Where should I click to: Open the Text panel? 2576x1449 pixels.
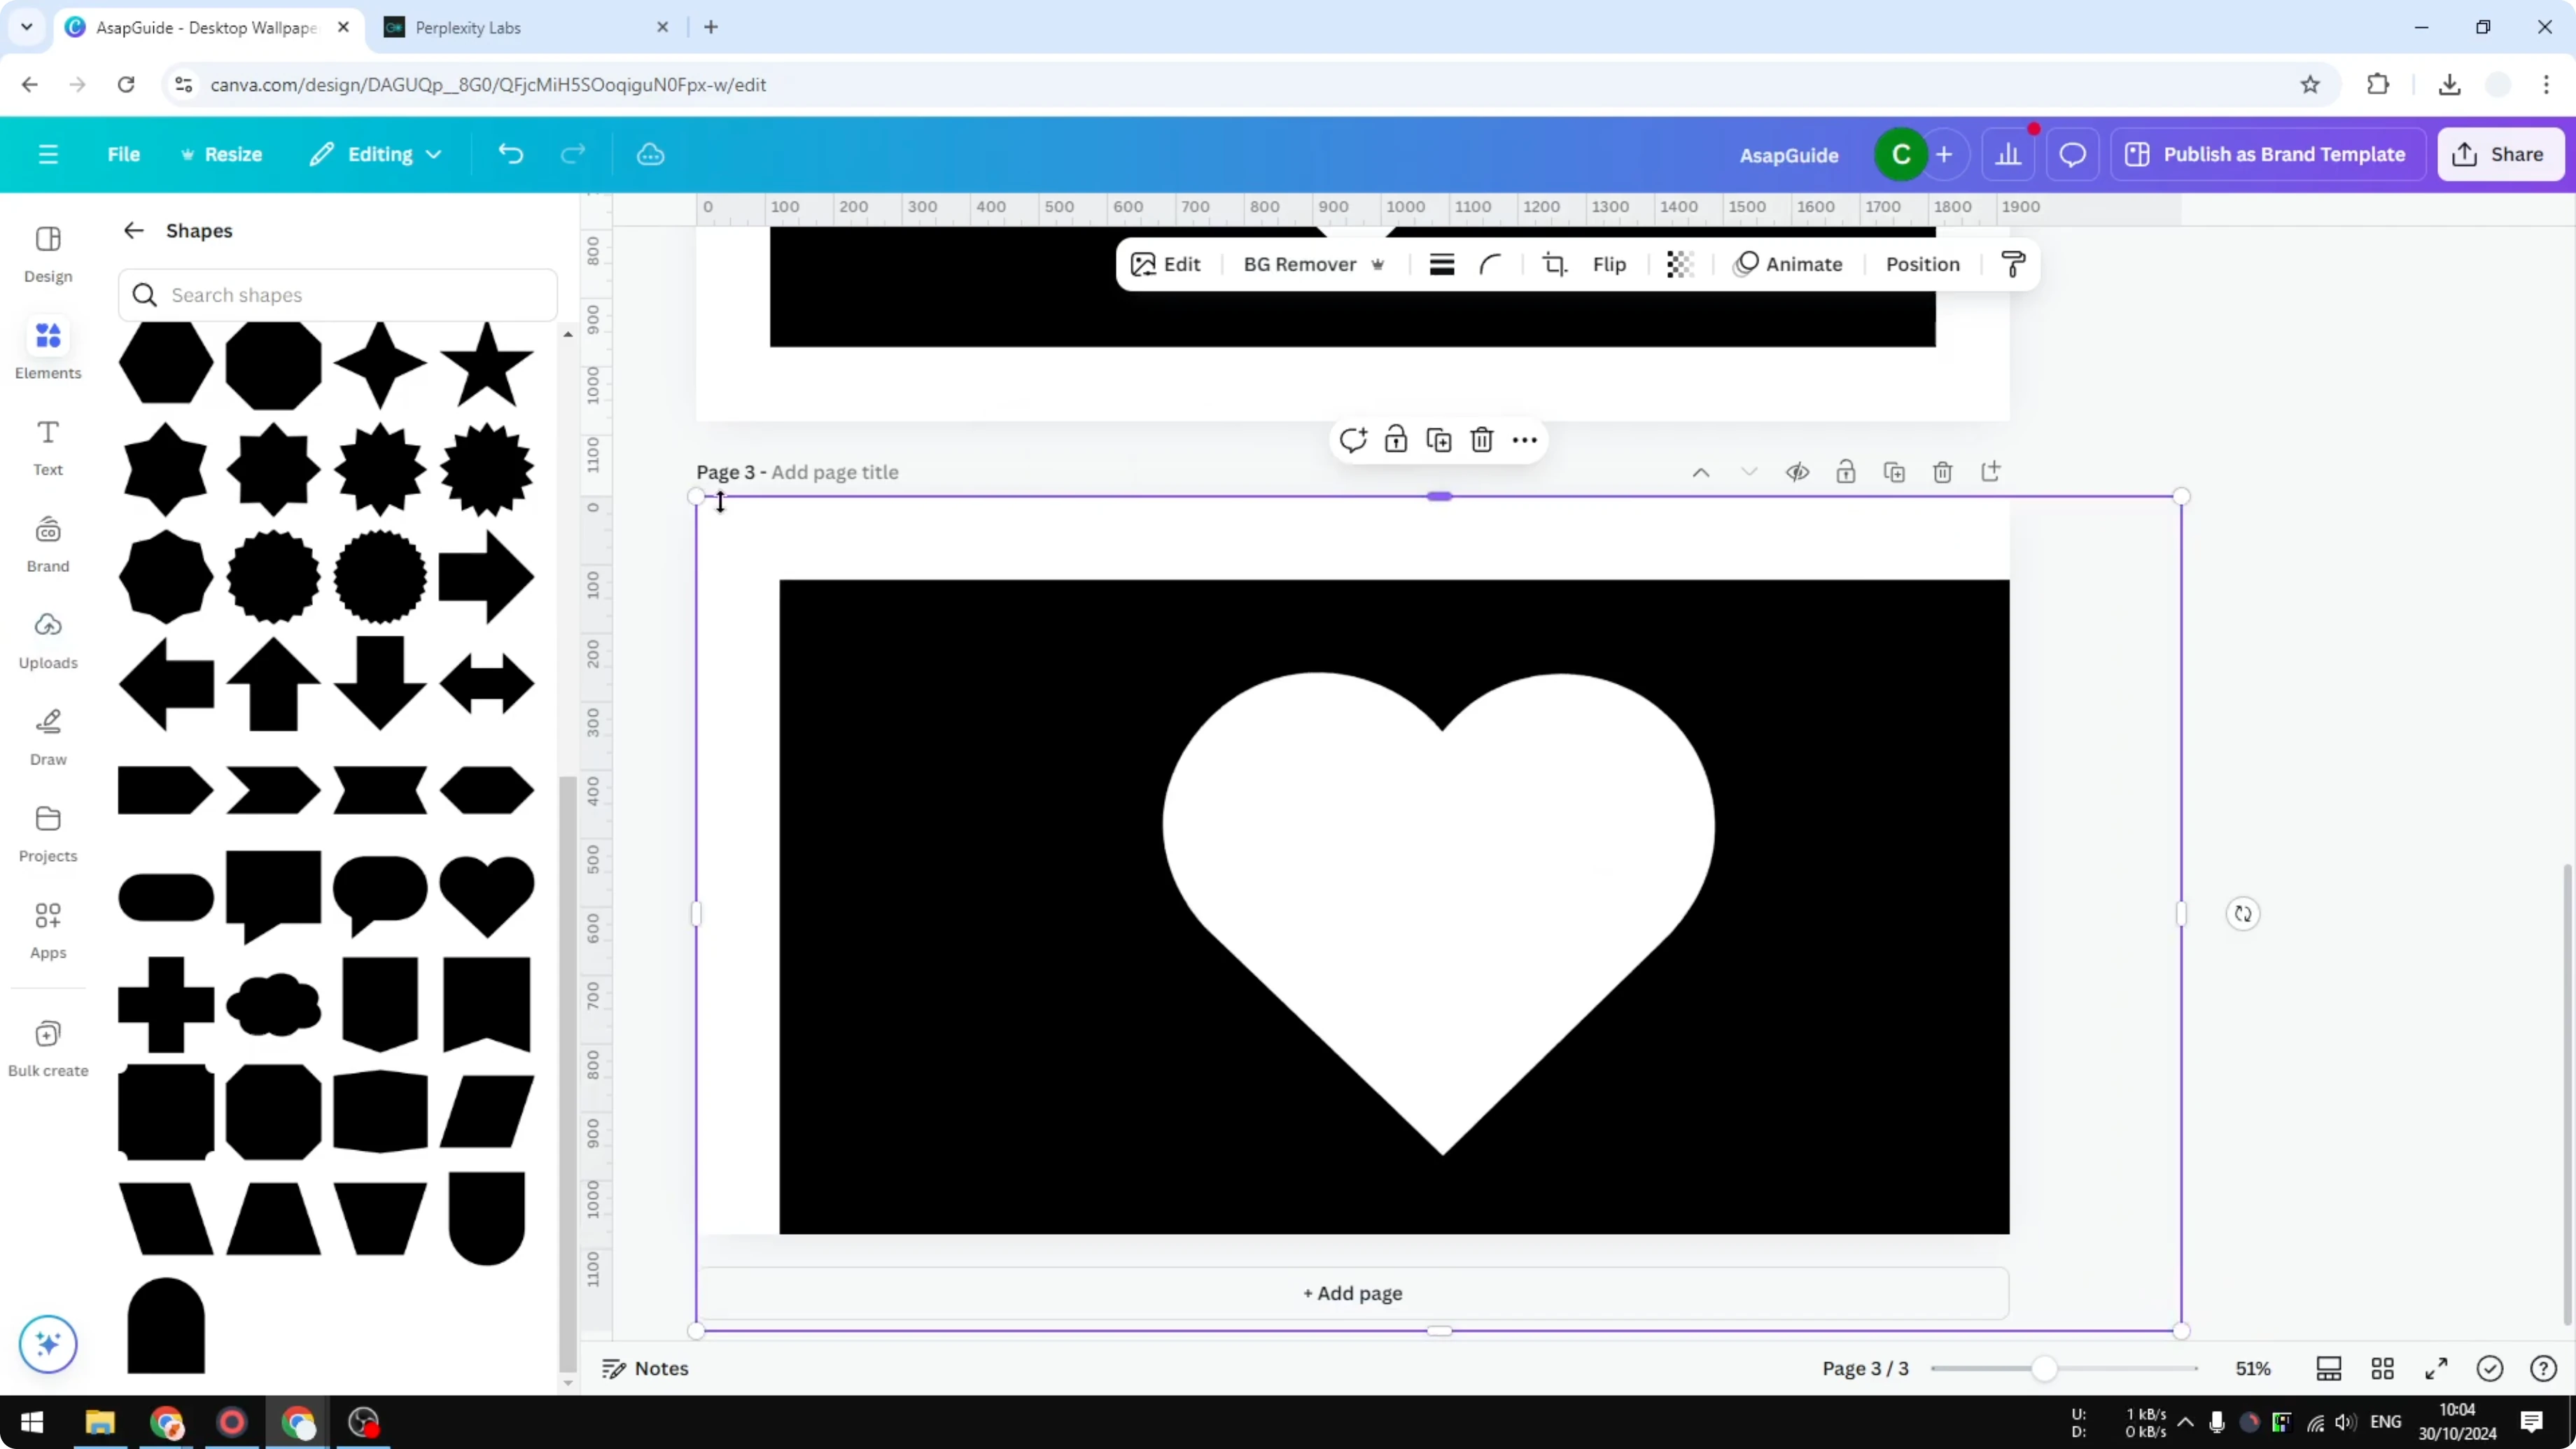coord(47,446)
